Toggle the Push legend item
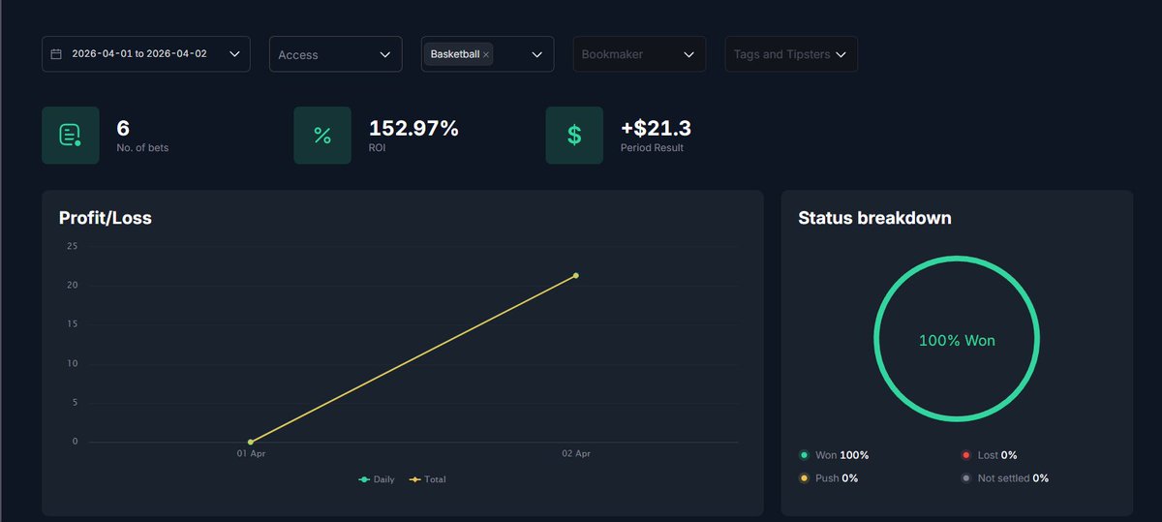This screenshot has width=1162, height=522. (828, 478)
